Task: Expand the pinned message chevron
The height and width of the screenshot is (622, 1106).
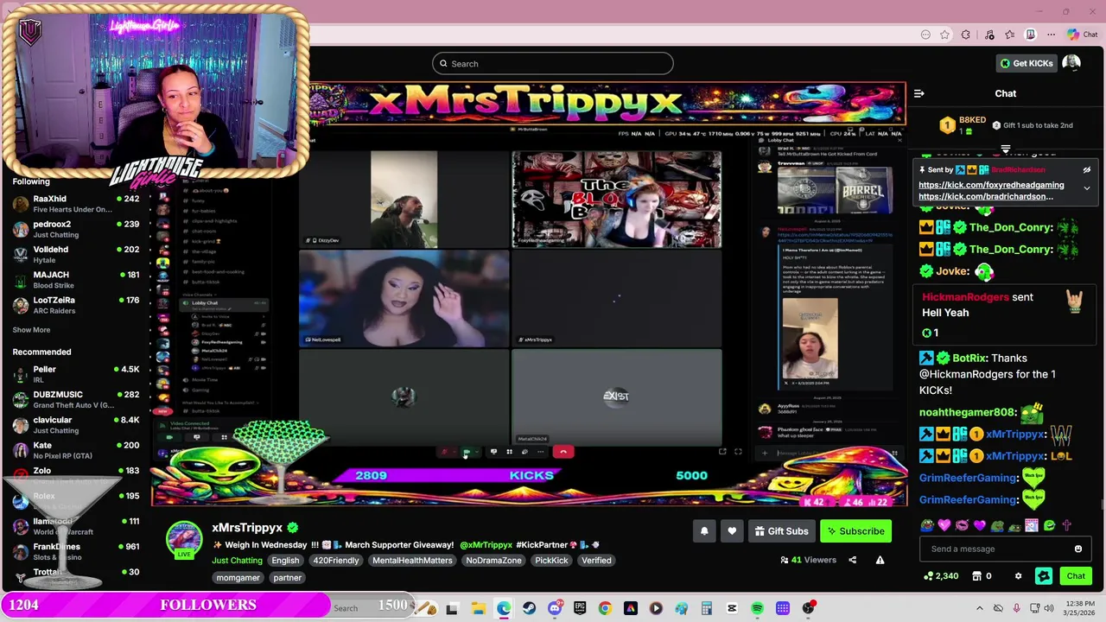Action: 1087,187
